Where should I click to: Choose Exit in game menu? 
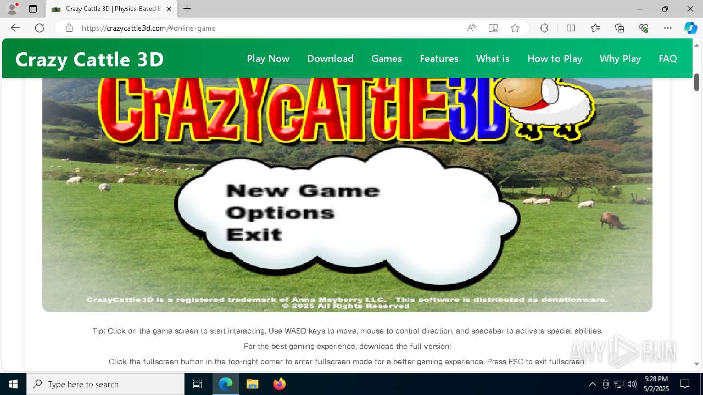(254, 234)
